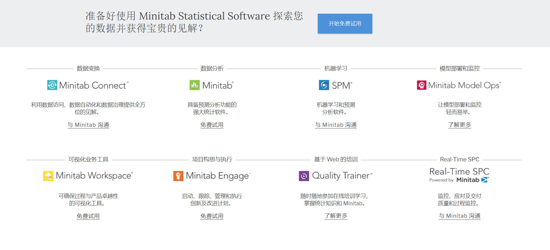Click 与 Minitab 沟通 under Real-Time SPC
This screenshot has height=250, width=550.
click(x=459, y=216)
